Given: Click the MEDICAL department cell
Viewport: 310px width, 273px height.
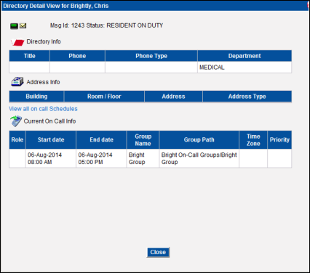Looking at the screenshot, I should coord(245,68).
